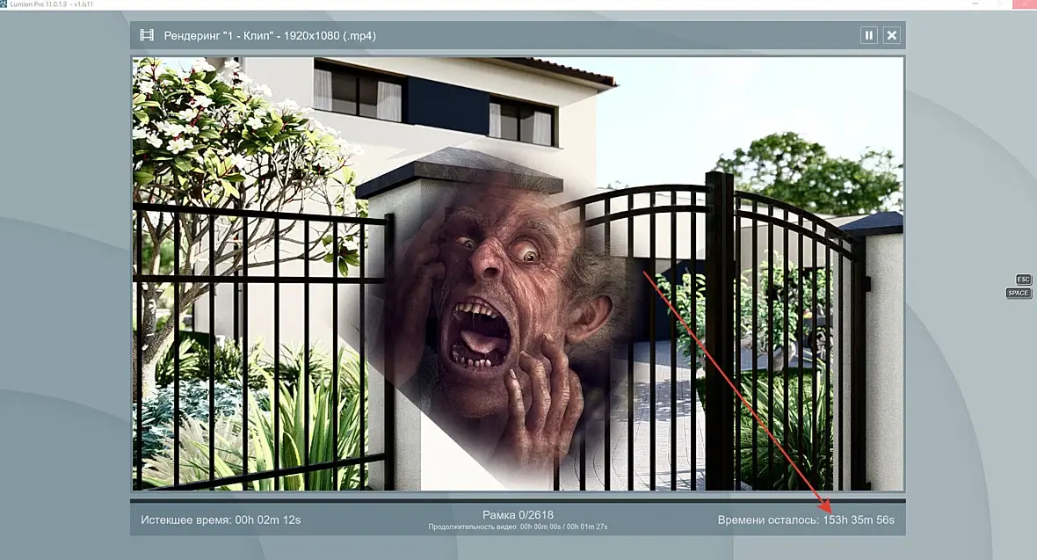Click the Рендеринг "1 - Клип" title text
This screenshot has height=560, width=1037.
click(x=219, y=36)
